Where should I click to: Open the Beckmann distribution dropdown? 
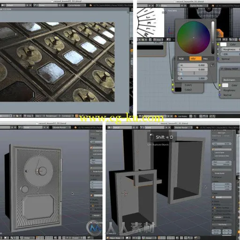(x=231, y=80)
